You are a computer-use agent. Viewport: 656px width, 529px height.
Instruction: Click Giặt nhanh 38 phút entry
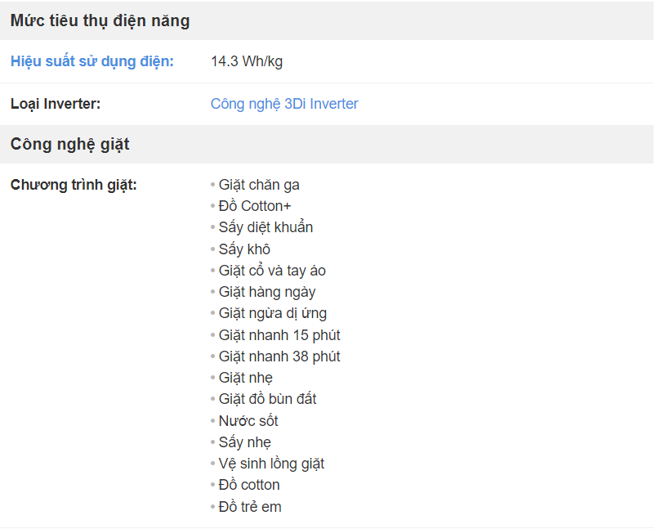pyautogui.click(x=279, y=356)
